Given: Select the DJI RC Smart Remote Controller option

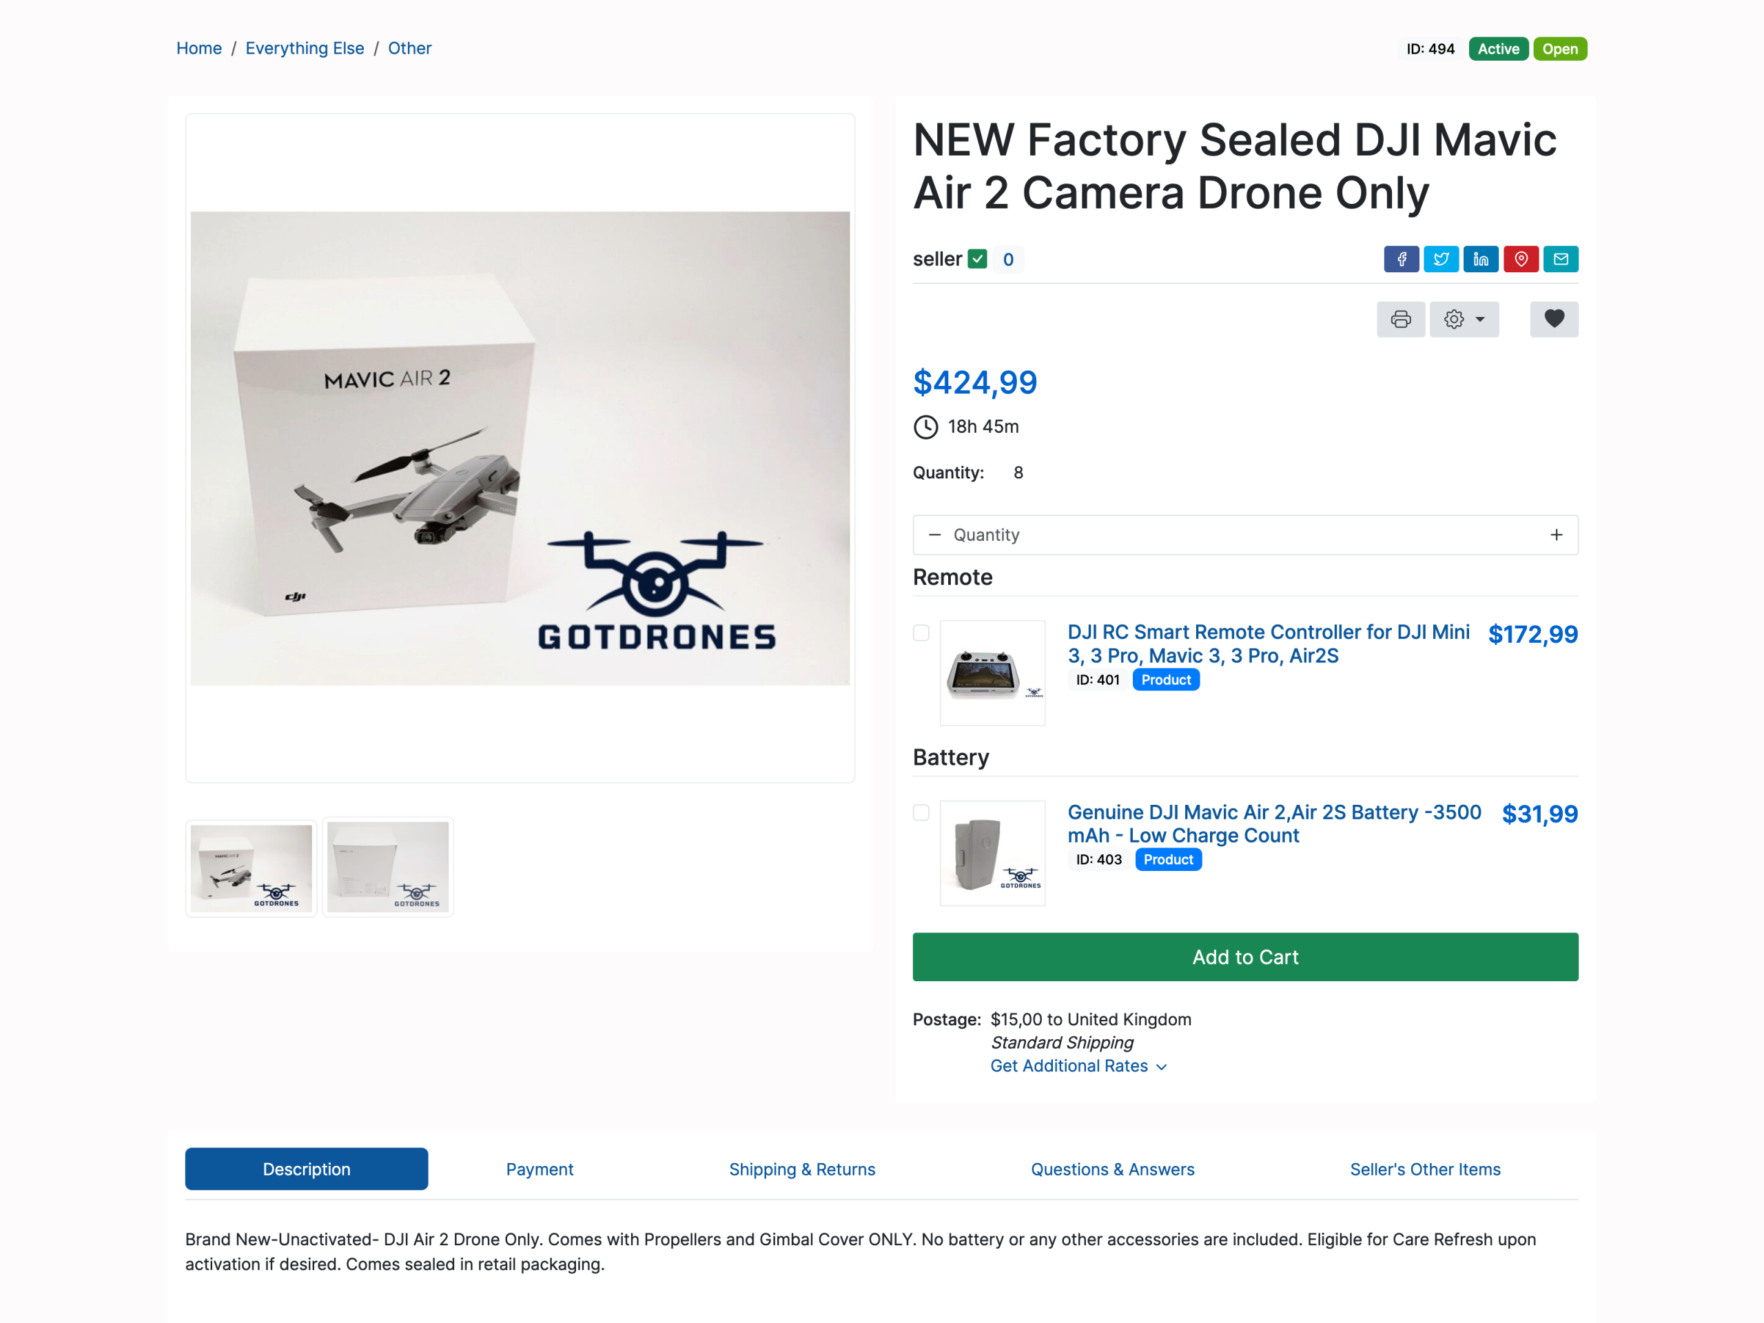Looking at the screenshot, I should point(921,633).
